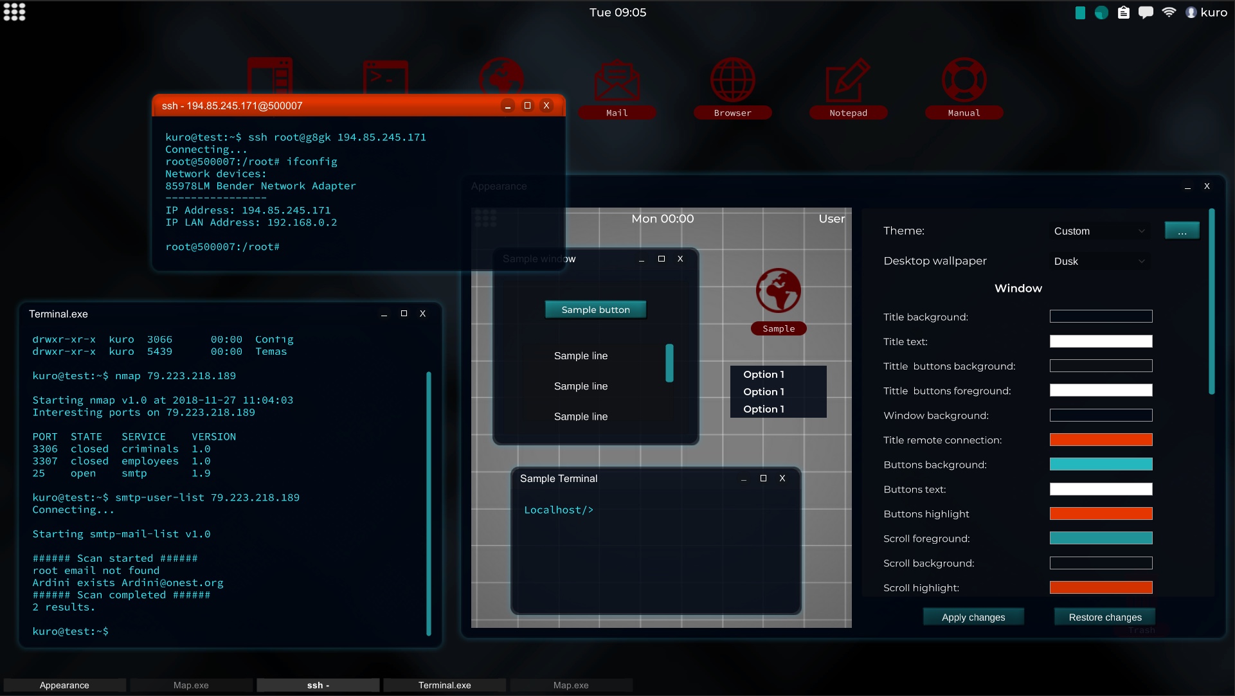Click the chat bubble icon in the tray
This screenshot has height=696, width=1235.
coord(1146,12)
